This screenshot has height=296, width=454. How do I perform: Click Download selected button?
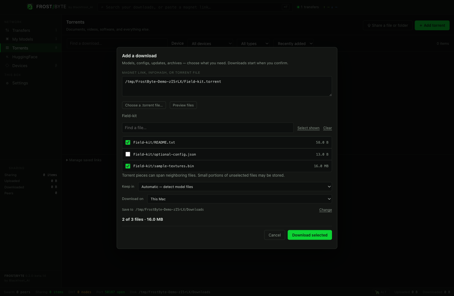tap(310, 235)
